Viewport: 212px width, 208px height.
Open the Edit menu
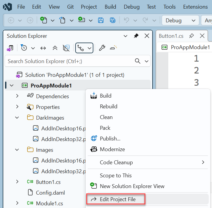tap(37, 7)
